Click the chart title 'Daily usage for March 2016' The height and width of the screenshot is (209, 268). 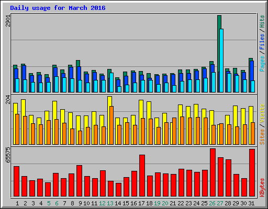point(58,8)
